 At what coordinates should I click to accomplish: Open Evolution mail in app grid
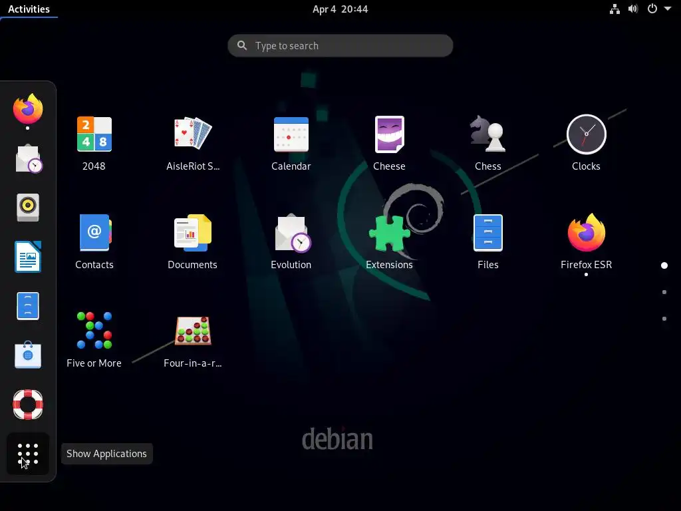coord(292,233)
